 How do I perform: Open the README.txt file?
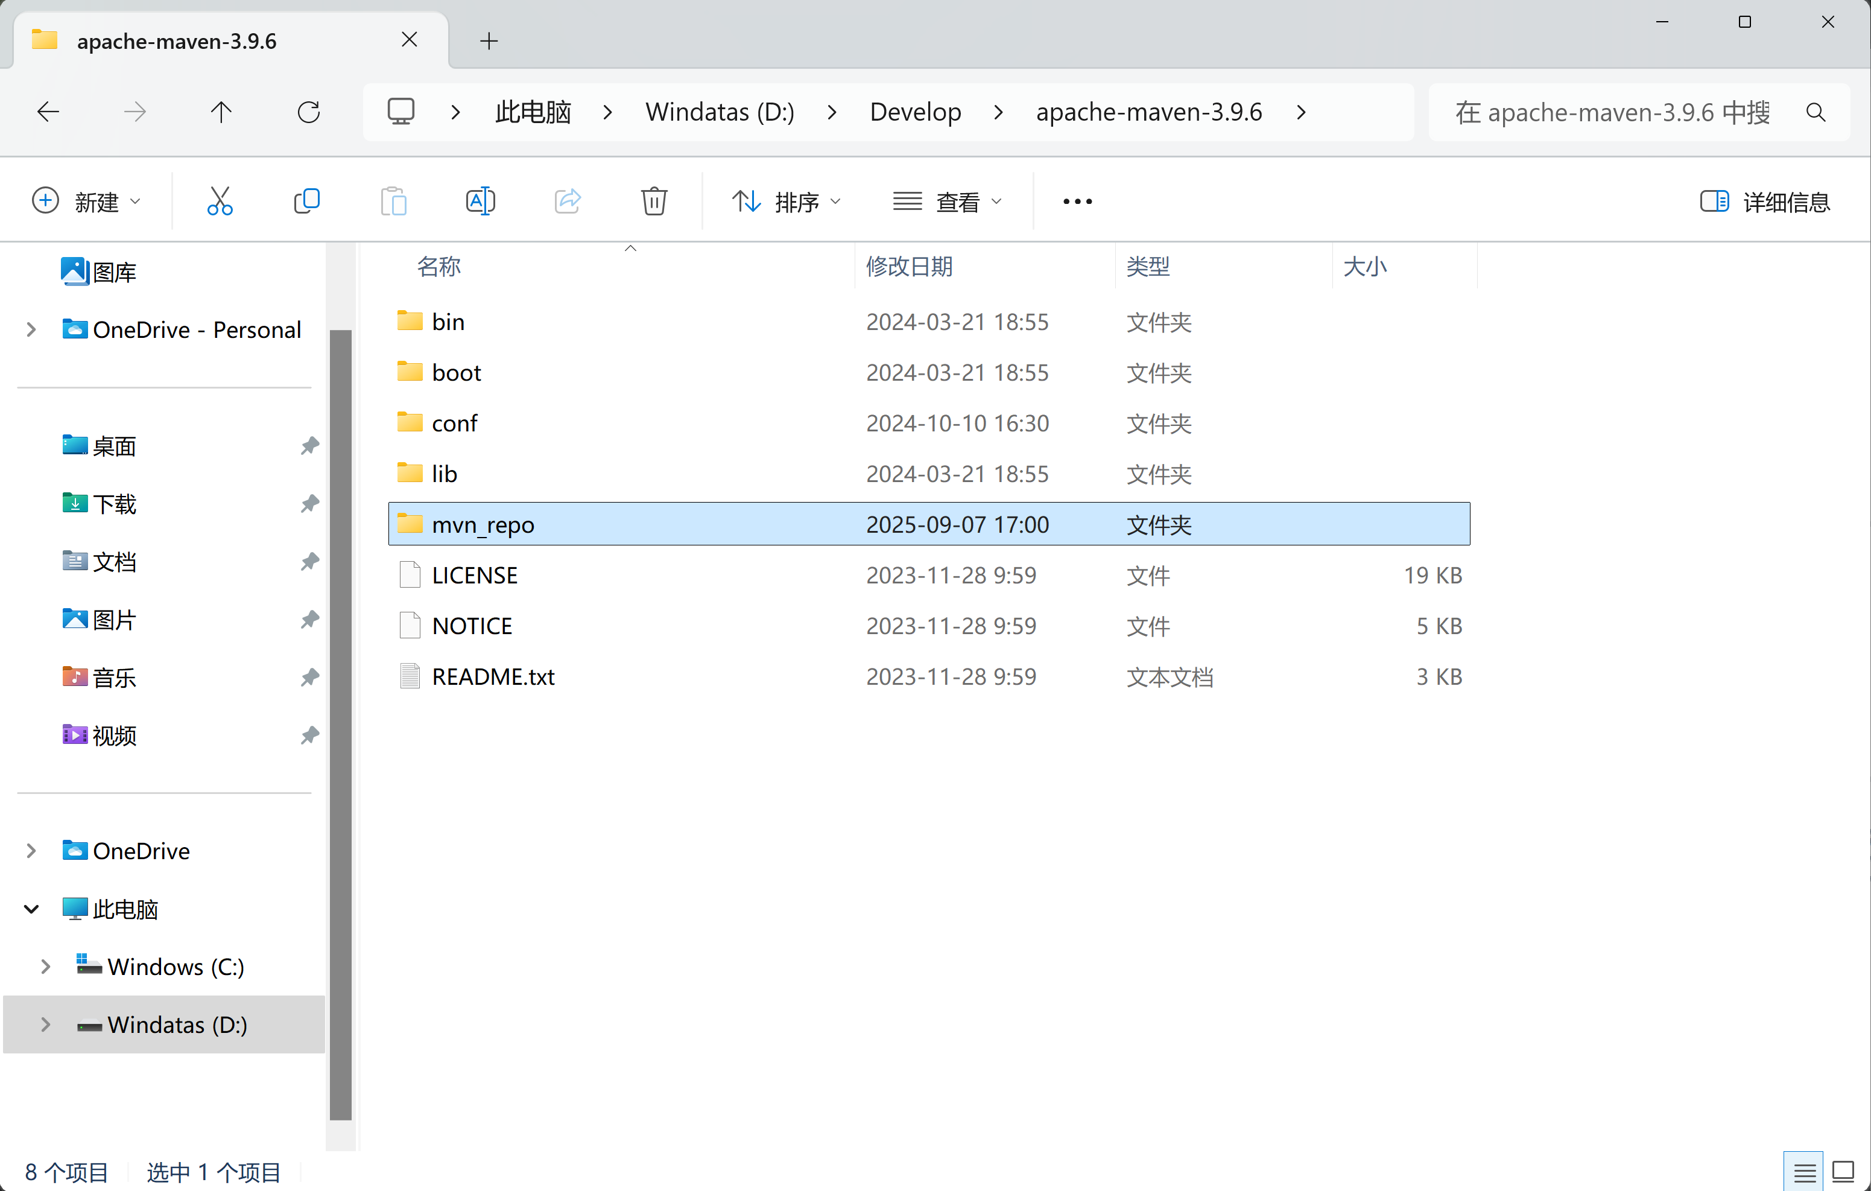tap(493, 676)
